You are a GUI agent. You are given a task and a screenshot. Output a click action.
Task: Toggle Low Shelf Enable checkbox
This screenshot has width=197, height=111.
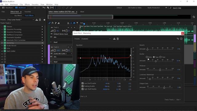coord(82,83)
